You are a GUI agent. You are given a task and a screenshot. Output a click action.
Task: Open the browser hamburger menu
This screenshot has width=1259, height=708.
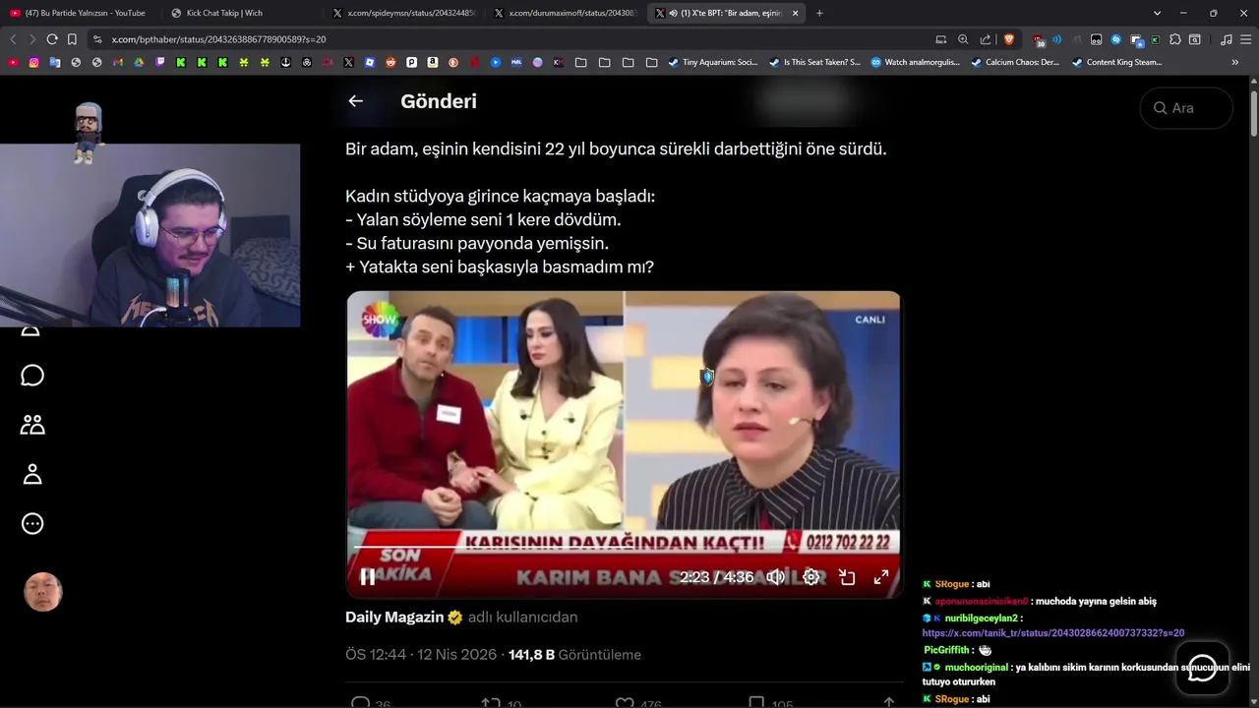(1246, 39)
